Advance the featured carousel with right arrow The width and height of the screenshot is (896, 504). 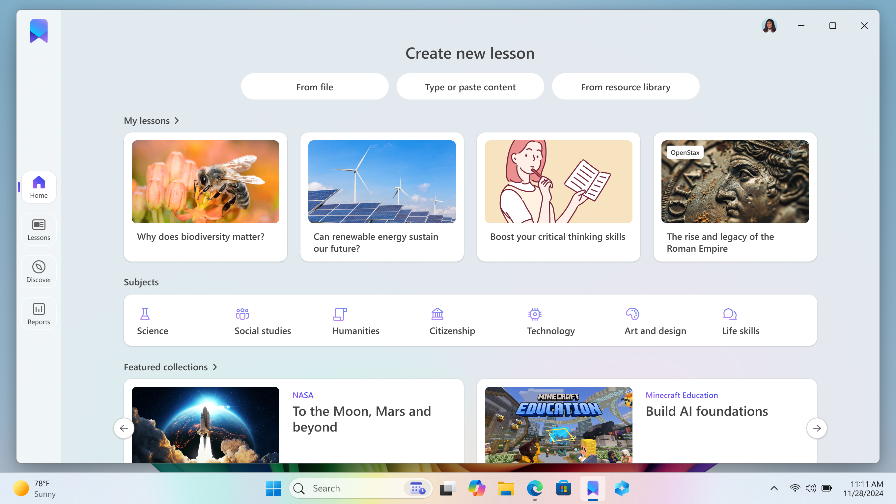pos(816,428)
